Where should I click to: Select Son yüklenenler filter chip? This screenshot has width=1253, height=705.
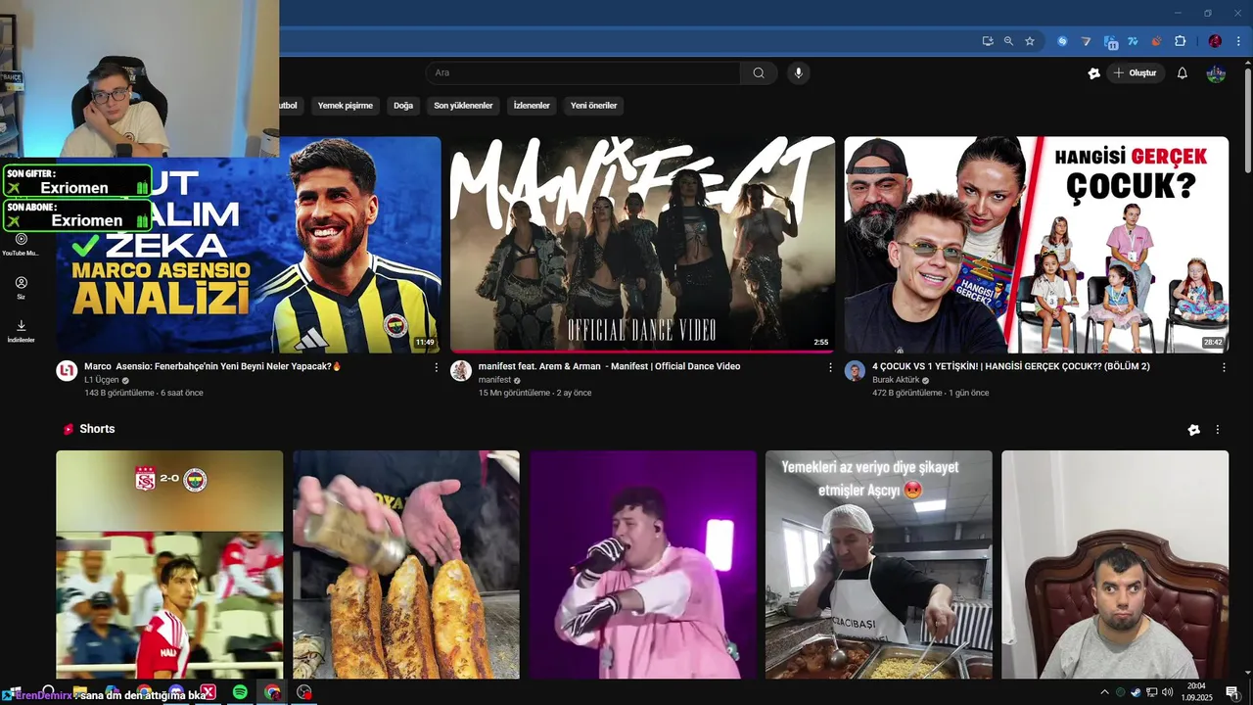pyautogui.click(x=463, y=105)
